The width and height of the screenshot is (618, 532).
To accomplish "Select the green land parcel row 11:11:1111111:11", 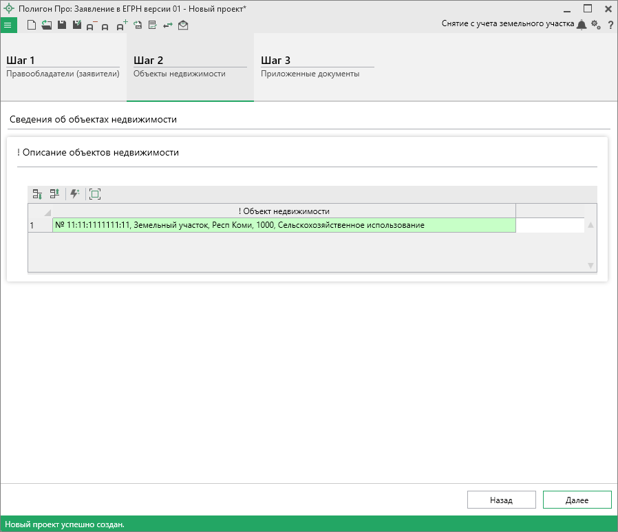I will 284,225.
